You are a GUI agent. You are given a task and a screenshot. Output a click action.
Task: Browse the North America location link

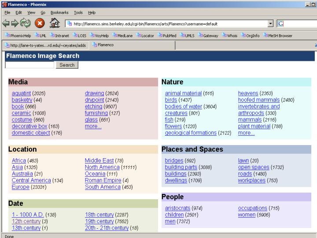tap(102, 167)
